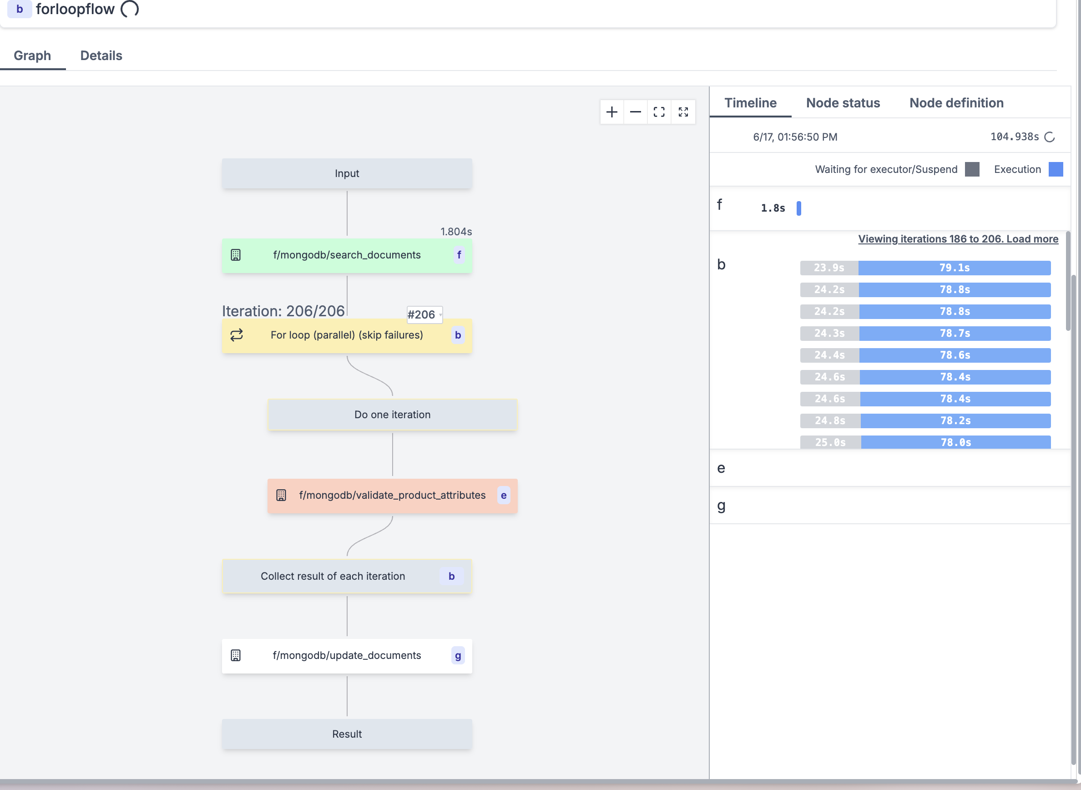Click the '1.804s' duration label
The height and width of the screenshot is (790, 1081).
coord(456,232)
